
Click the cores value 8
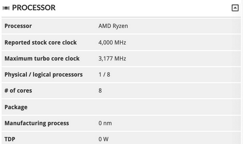coord(100,91)
